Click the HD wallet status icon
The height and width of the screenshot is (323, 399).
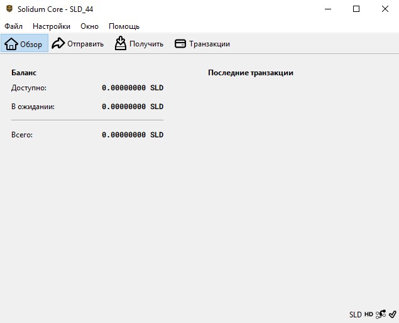pos(368,314)
